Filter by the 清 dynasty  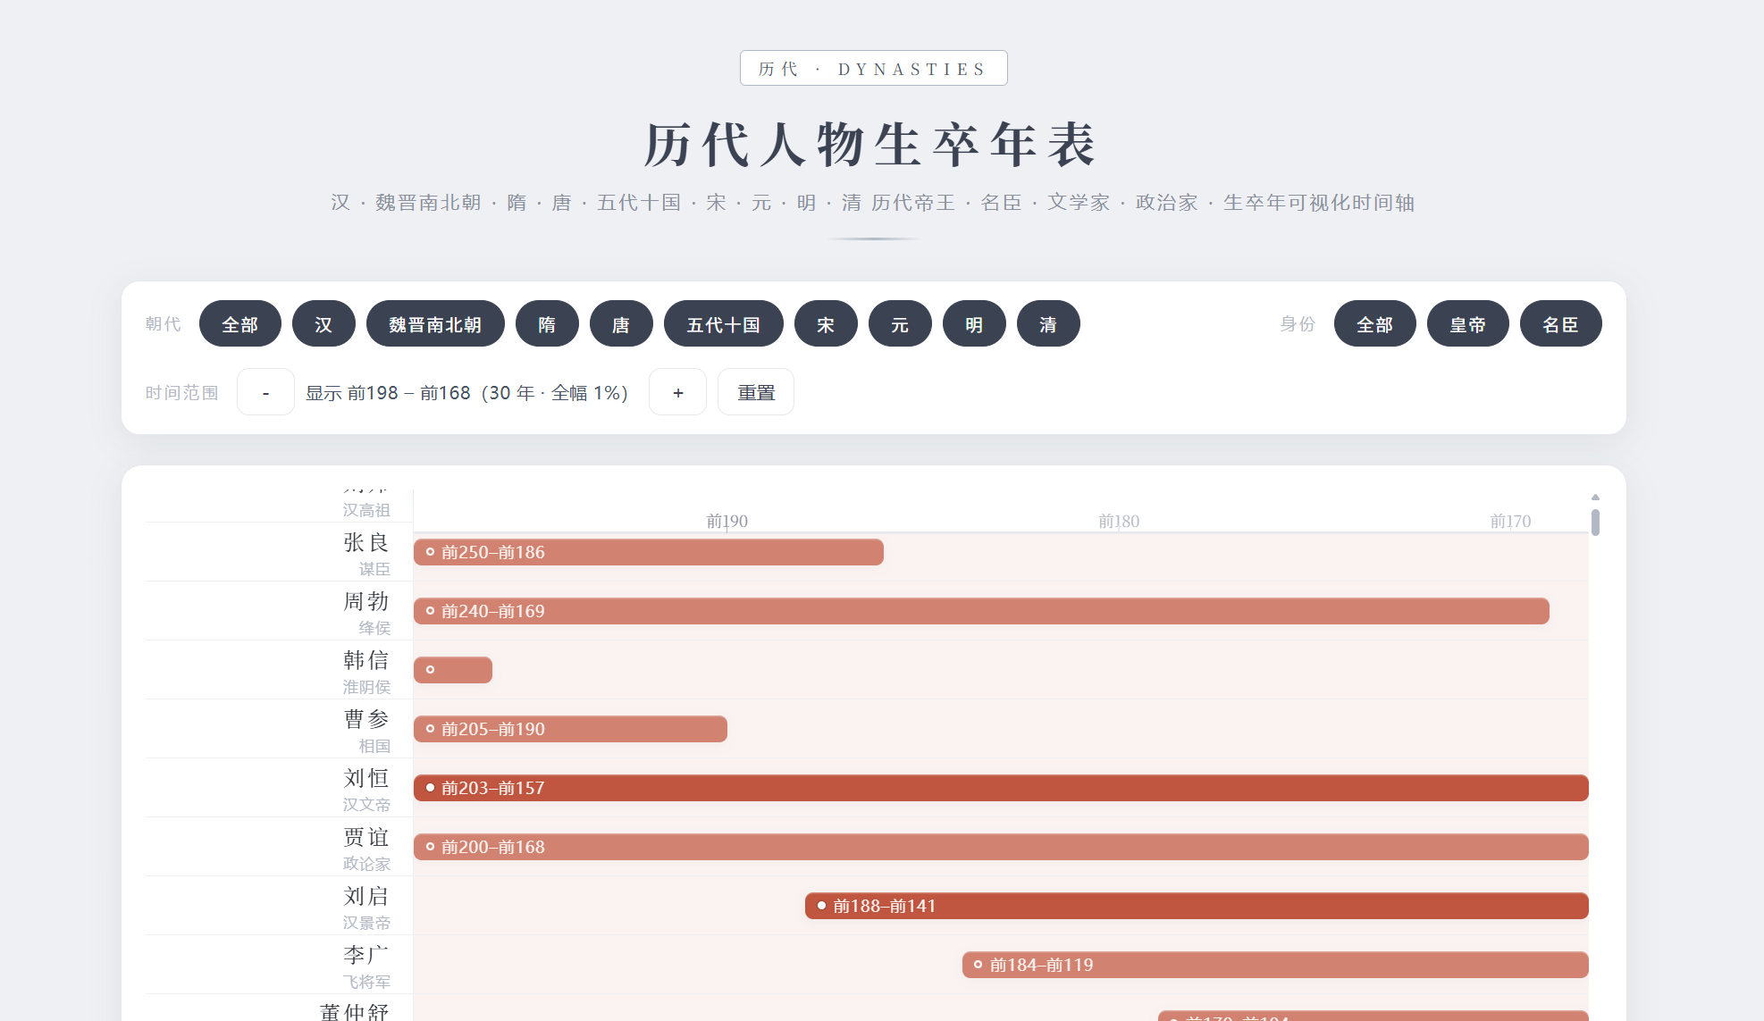1048,324
